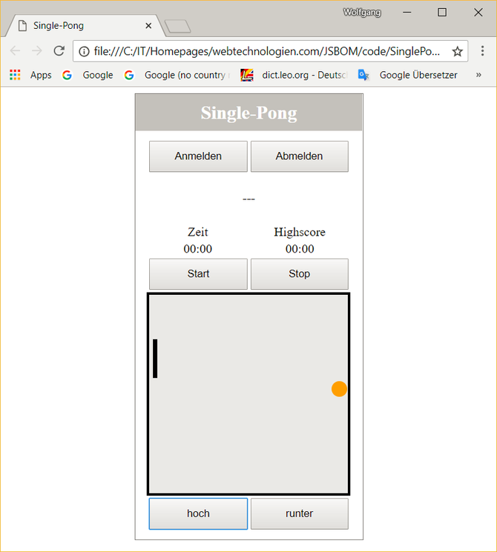
Task: Click the browser back arrow
Action: tap(15, 51)
